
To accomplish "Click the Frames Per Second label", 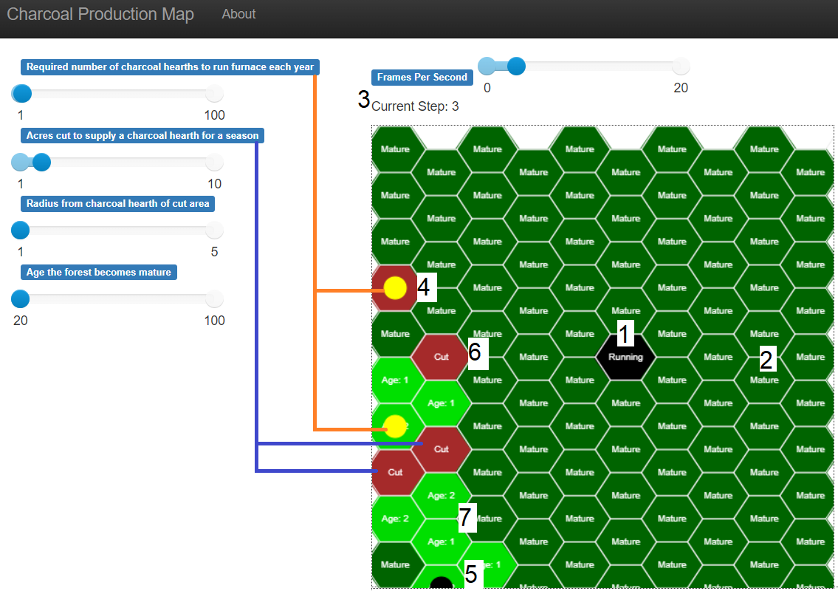I will (x=422, y=77).
